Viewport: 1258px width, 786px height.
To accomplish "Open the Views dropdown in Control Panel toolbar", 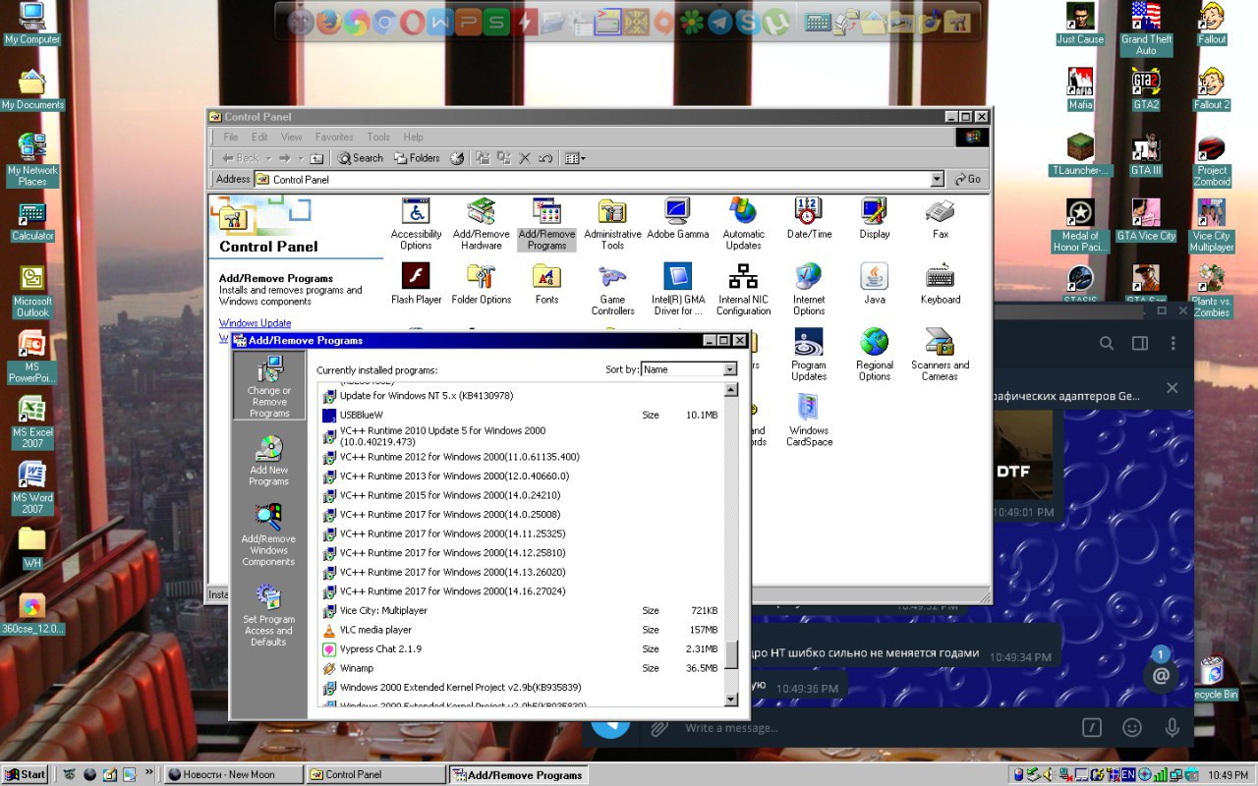I will coord(575,158).
